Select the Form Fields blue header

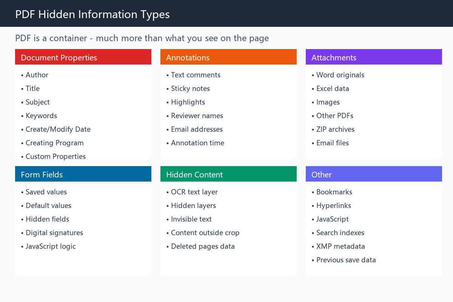coord(83,174)
